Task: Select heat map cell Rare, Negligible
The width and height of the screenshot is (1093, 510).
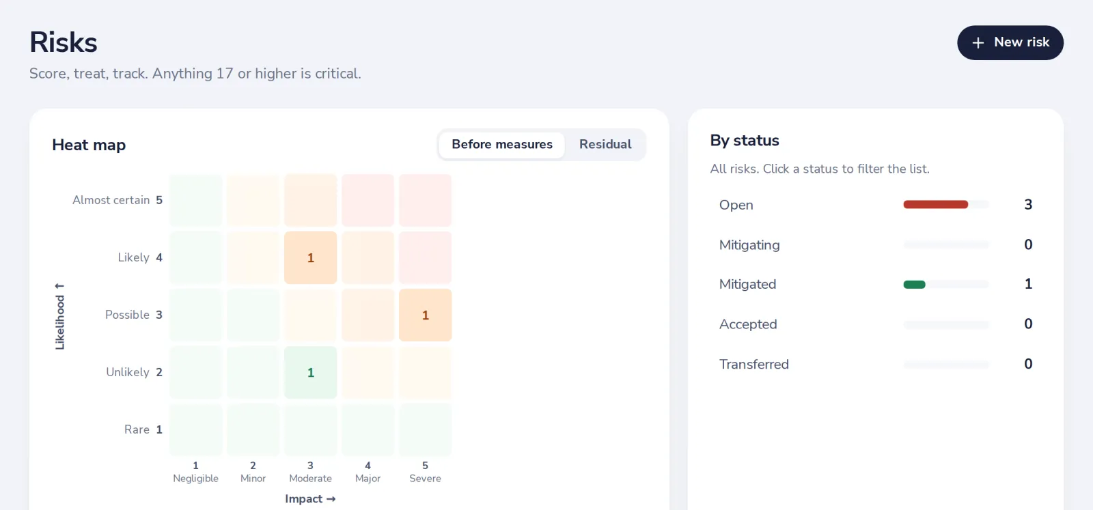Action: 196,429
